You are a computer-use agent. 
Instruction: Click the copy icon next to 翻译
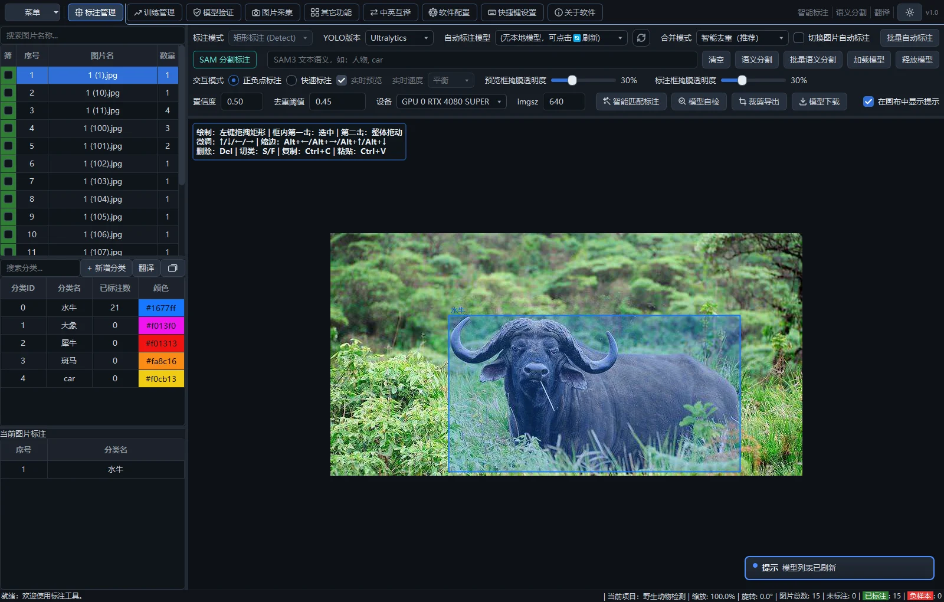coord(173,268)
